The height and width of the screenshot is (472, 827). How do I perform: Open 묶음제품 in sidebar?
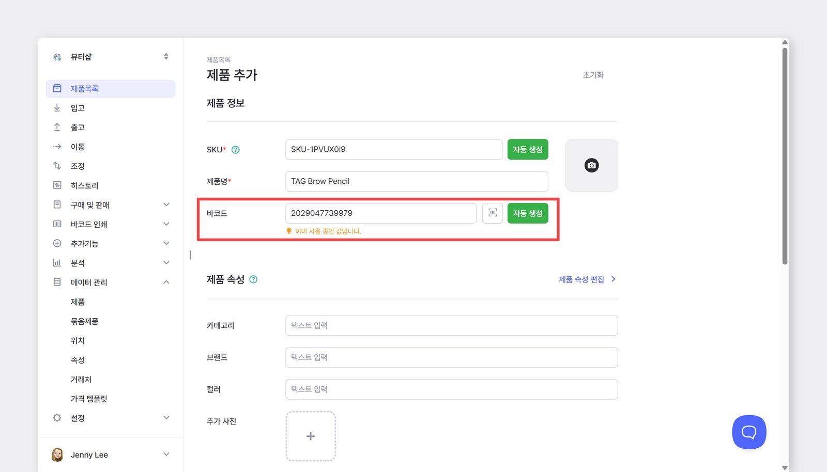pyautogui.click(x=84, y=321)
